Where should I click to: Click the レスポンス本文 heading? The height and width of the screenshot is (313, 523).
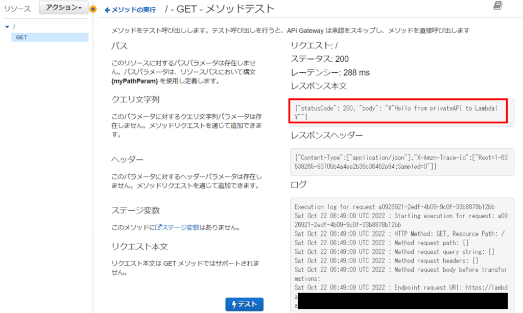click(x=319, y=86)
